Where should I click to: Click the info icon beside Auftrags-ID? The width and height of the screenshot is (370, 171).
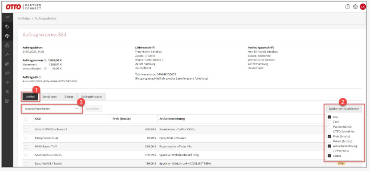pos(40,77)
